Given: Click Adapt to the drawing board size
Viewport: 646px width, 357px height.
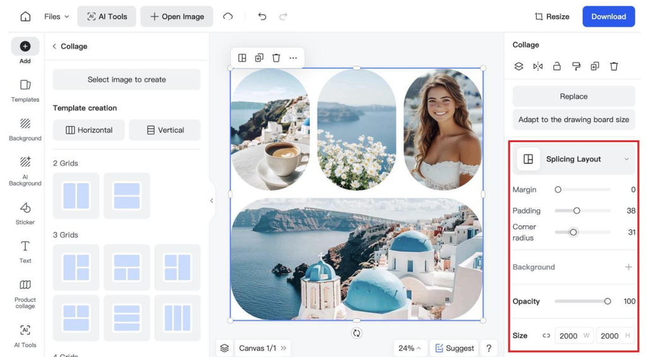Looking at the screenshot, I should click(x=573, y=119).
